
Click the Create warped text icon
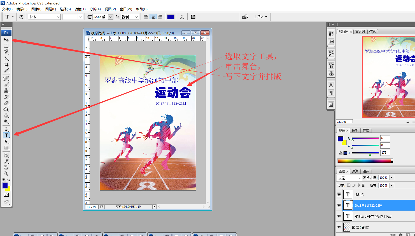coord(182,17)
